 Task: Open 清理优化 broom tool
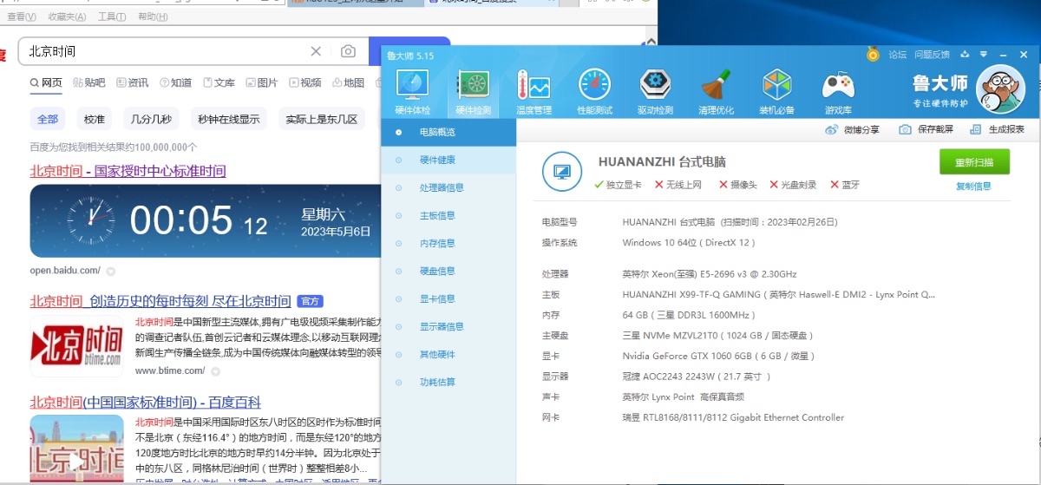716,93
